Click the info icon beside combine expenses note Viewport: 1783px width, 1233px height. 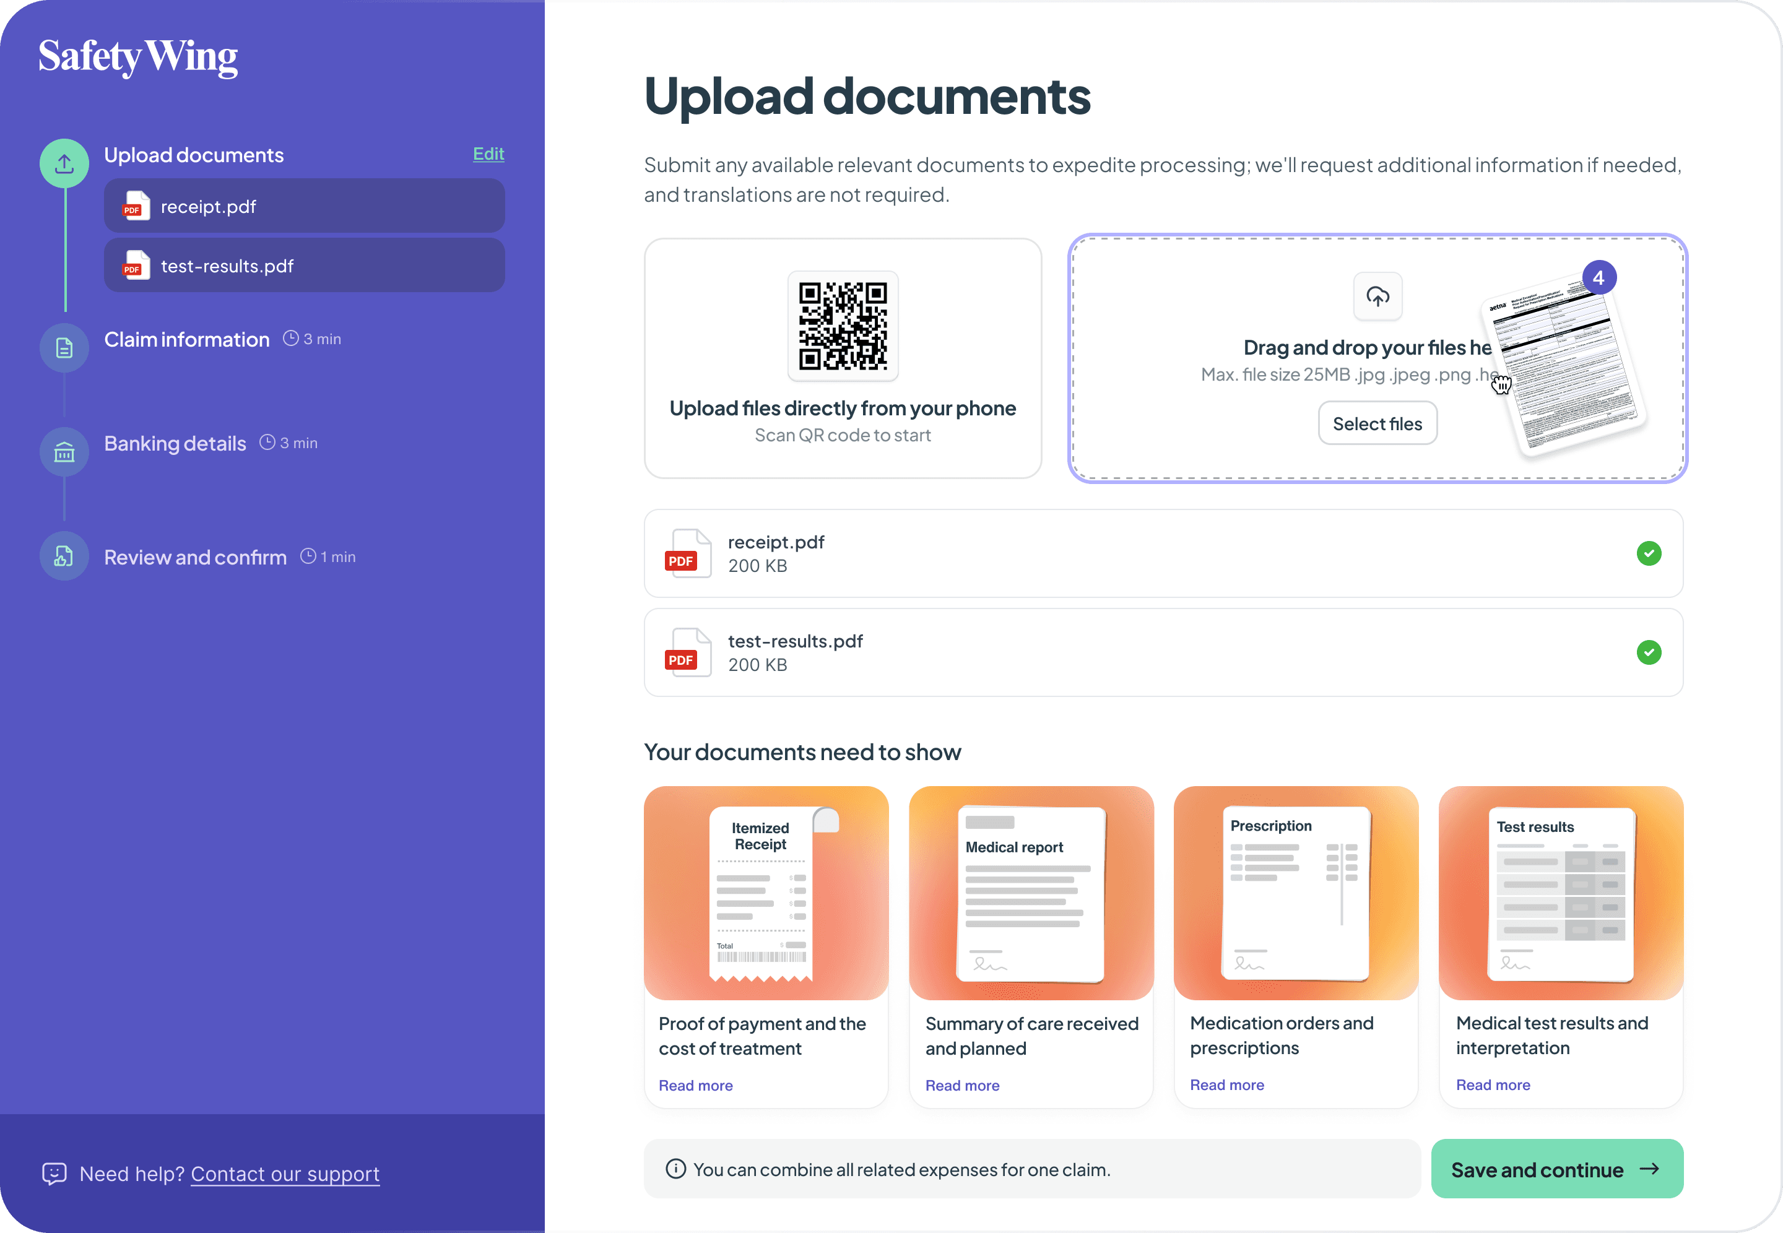coord(675,1169)
